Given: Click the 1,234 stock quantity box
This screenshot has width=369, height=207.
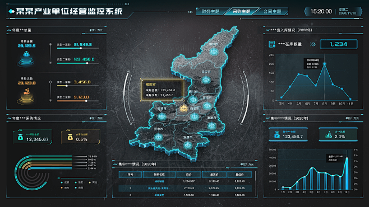Looking at the screenshot, I should click(x=339, y=44).
